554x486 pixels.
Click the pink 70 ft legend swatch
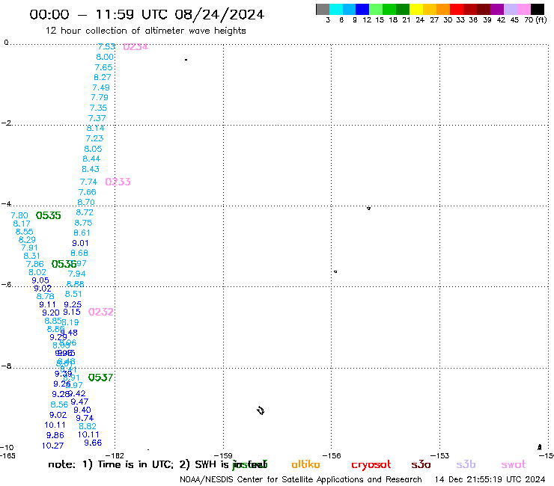(524, 9)
